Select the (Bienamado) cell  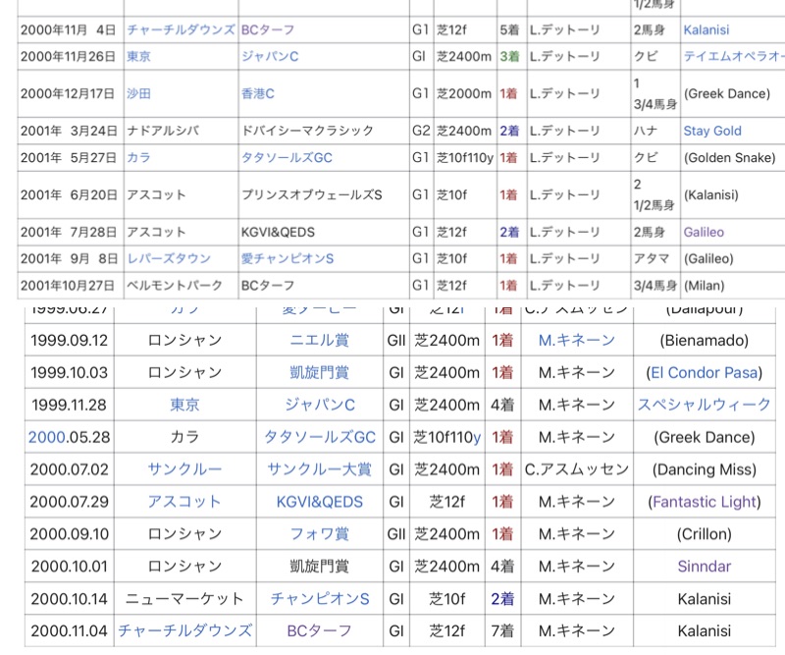pyautogui.click(x=704, y=341)
